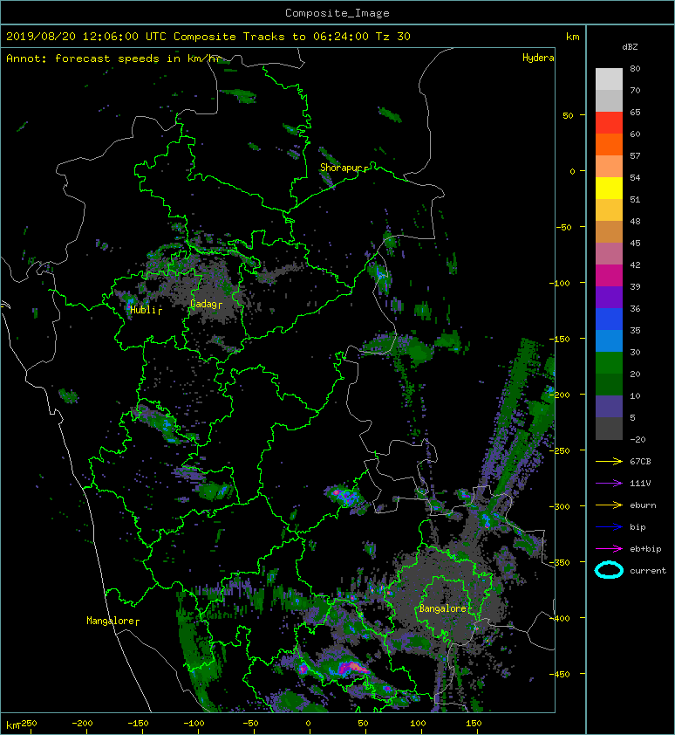Pick the dark green swatch between 20 and 10

609,384
